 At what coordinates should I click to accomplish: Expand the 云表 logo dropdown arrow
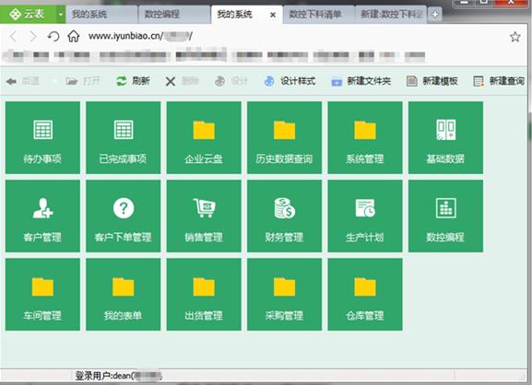61,15
